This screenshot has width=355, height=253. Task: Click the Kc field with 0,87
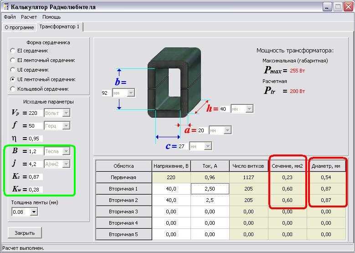36,177
